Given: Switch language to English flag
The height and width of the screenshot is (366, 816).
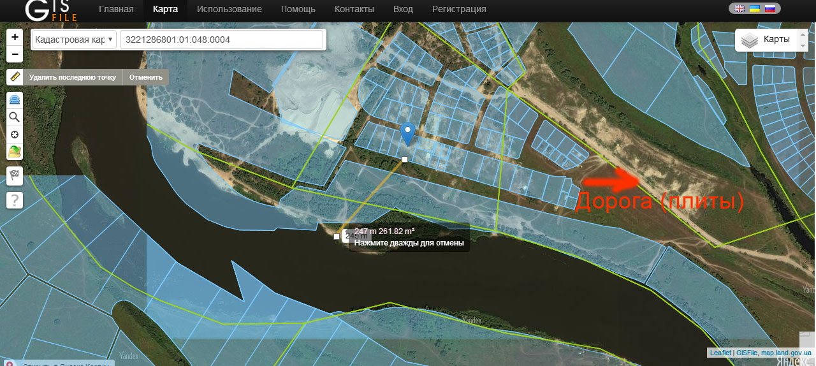Looking at the screenshot, I should 739,9.
